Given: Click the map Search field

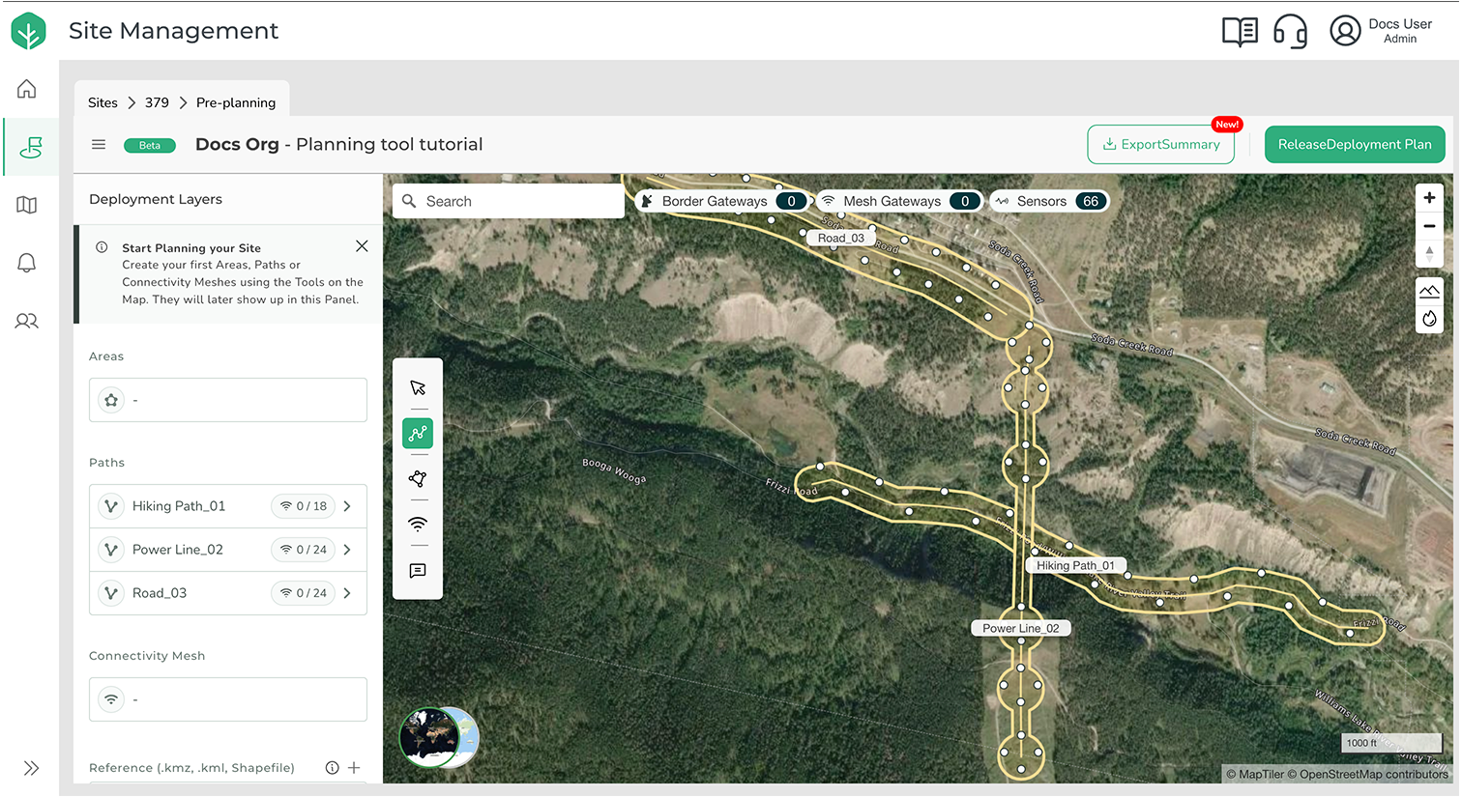Looking at the screenshot, I should tap(517, 201).
